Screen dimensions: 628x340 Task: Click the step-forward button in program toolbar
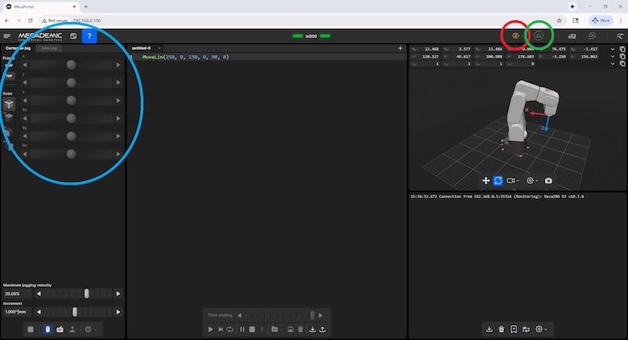point(221,329)
